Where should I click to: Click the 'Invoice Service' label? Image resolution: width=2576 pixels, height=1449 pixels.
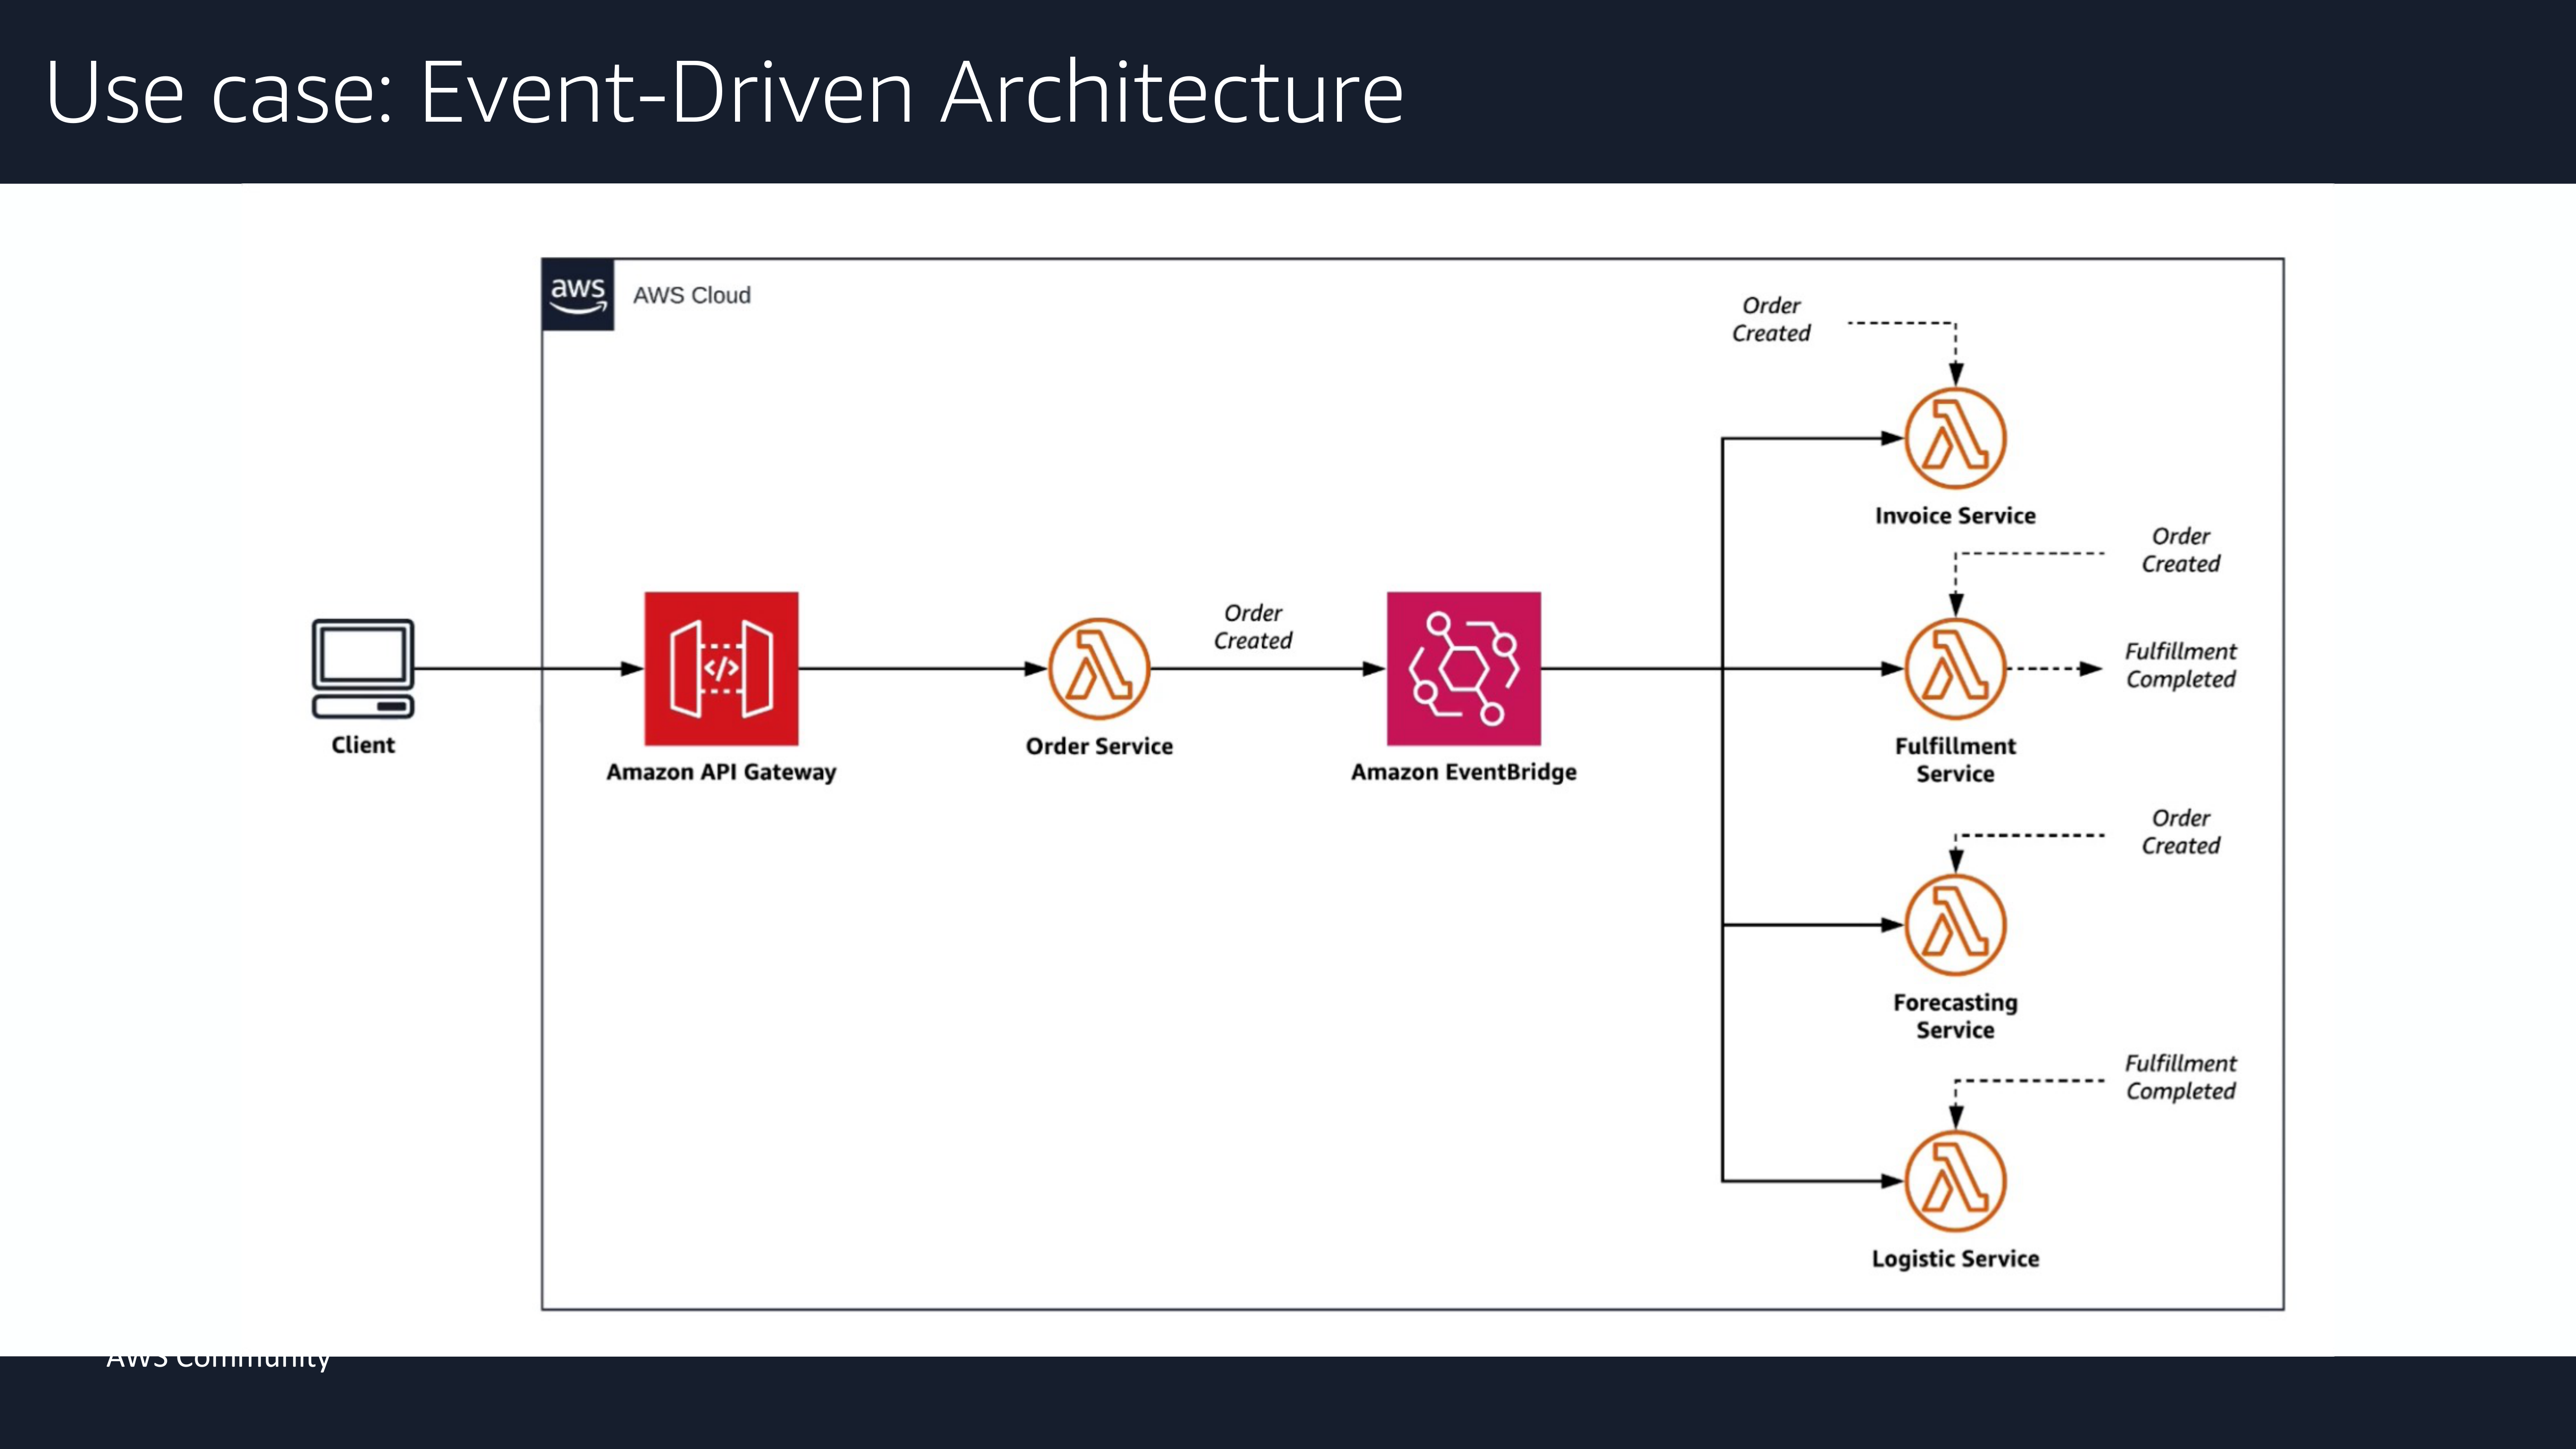pyautogui.click(x=1955, y=516)
